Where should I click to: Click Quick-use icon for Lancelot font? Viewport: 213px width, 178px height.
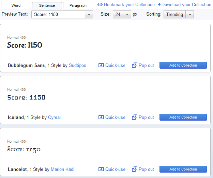(101, 169)
